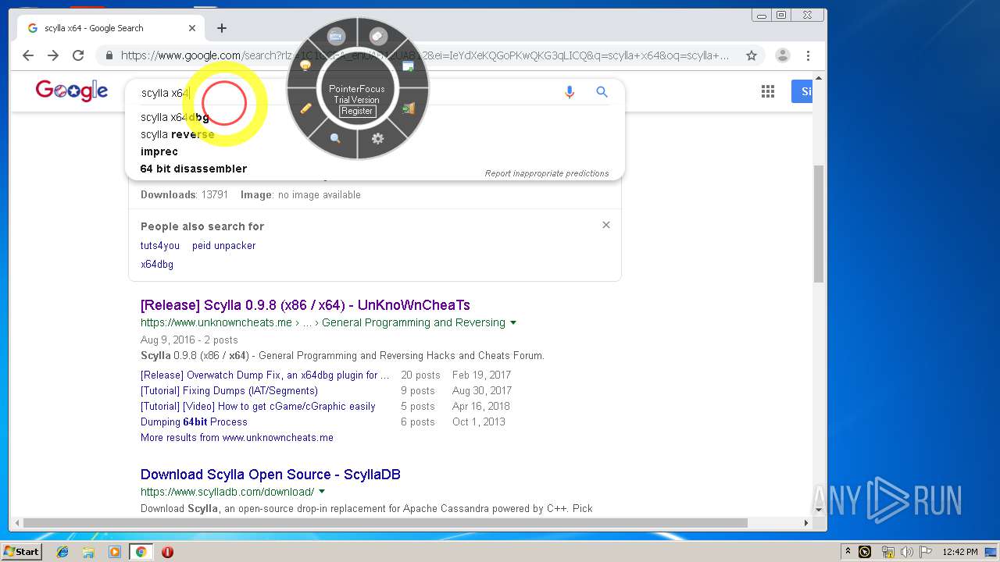Open Overwatch Dump Fix sublink
The width and height of the screenshot is (1000, 562).
pos(265,375)
